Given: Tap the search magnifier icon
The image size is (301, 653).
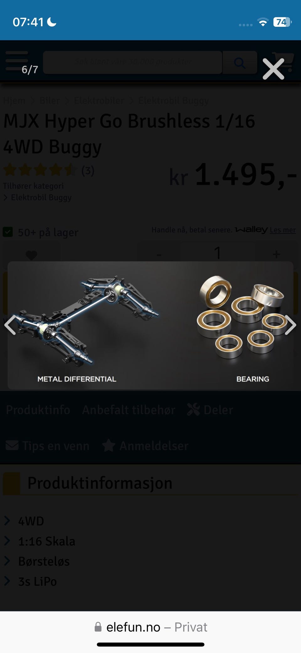Looking at the screenshot, I should pyautogui.click(x=240, y=63).
